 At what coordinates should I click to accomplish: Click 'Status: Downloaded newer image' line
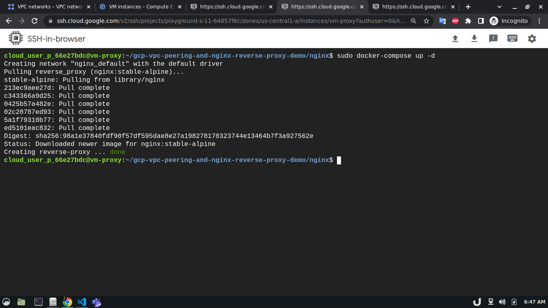click(x=110, y=144)
